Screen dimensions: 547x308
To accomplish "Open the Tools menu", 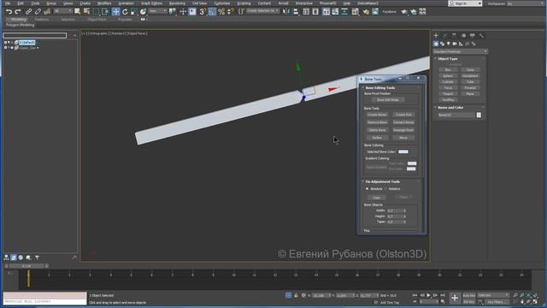I will point(35,3).
